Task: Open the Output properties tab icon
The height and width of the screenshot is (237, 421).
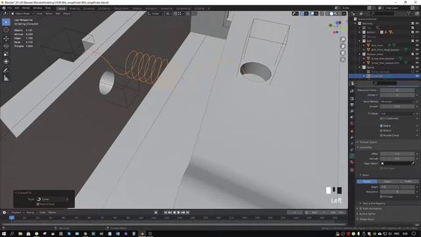Action: 352,105
